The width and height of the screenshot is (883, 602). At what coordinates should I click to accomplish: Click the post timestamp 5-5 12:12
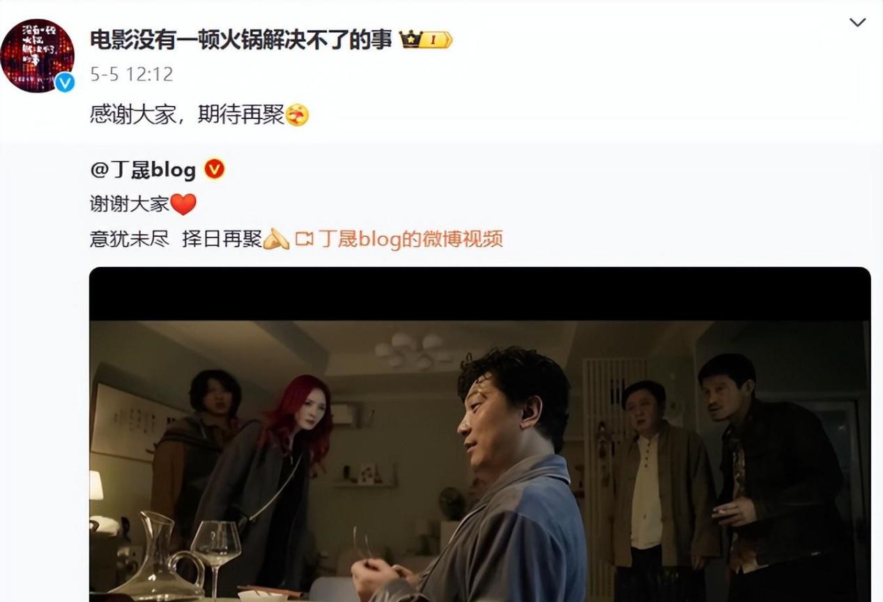131,74
